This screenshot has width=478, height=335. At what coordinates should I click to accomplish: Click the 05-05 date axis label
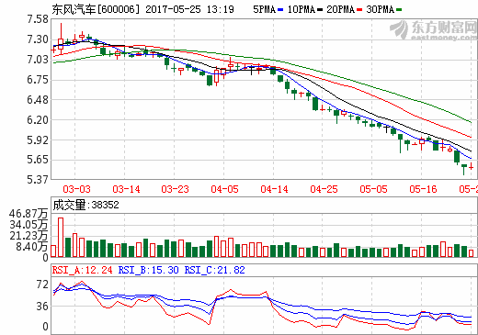coord(373,189)
